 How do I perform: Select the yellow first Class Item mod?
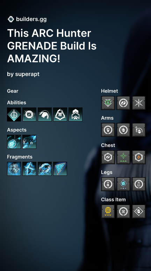click(108, 211)
